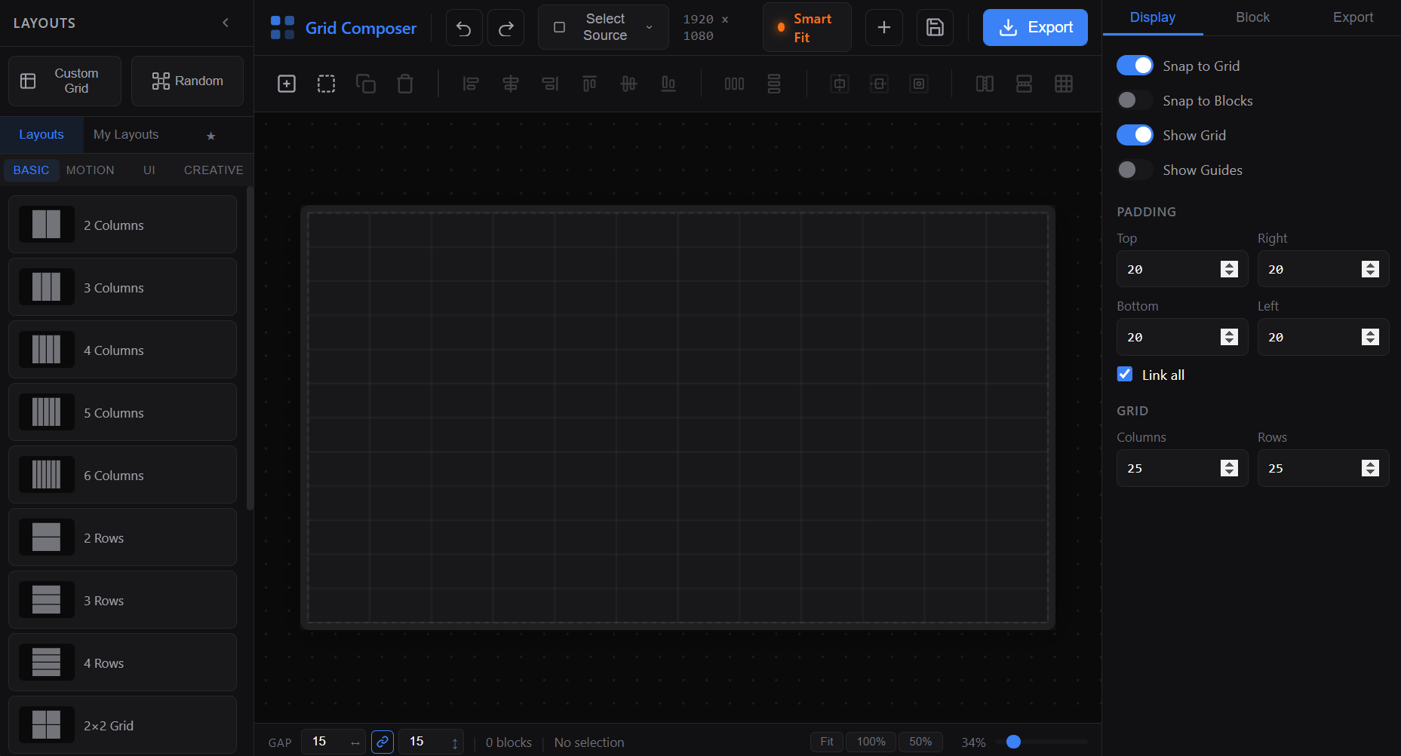The image size is (1401, 756).
Task: Open the Select Source dropdown
Action: pyautogui.click(x=603, y=27)
